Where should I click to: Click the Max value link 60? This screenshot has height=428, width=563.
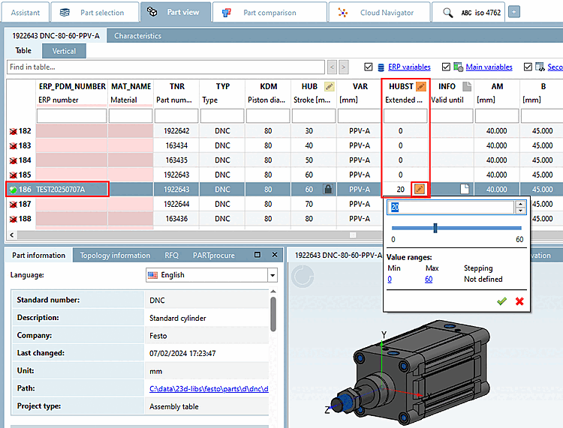[428, 279]
